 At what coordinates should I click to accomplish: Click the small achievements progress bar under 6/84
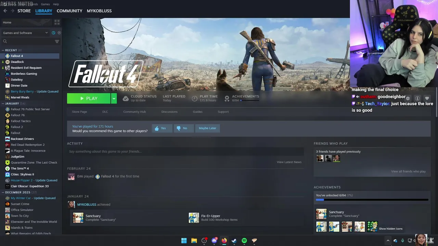pyautogui.click(x=249, y=100)
